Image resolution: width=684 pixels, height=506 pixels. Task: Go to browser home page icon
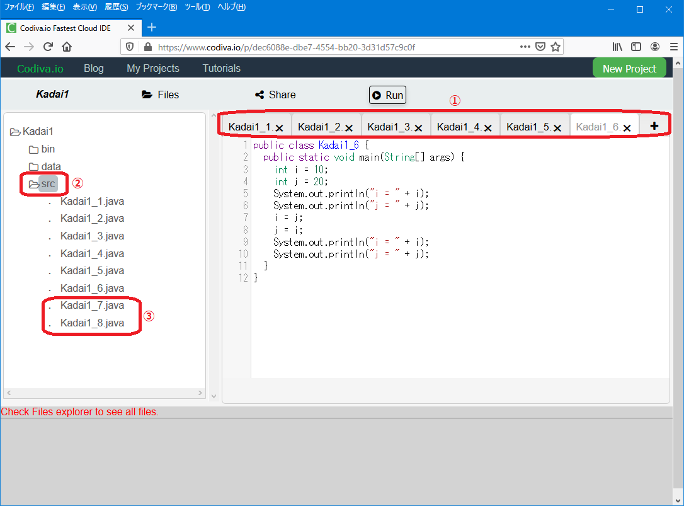coord(67,47)
